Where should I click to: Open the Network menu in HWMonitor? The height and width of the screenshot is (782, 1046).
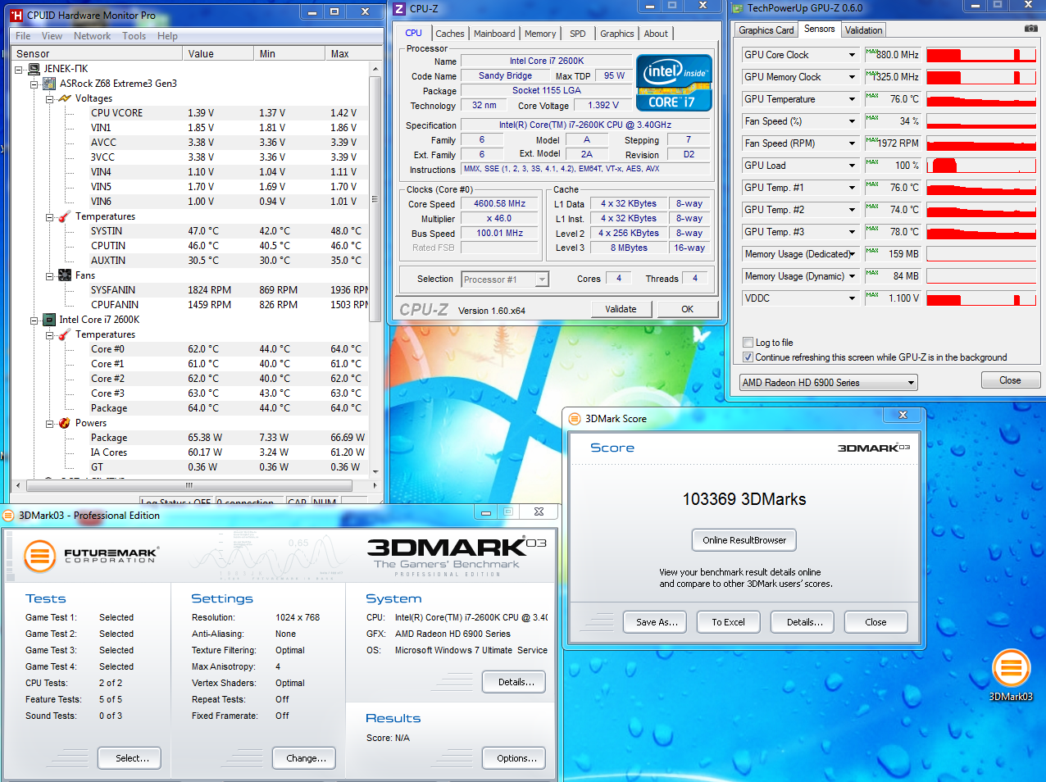(x=92, y=36)
